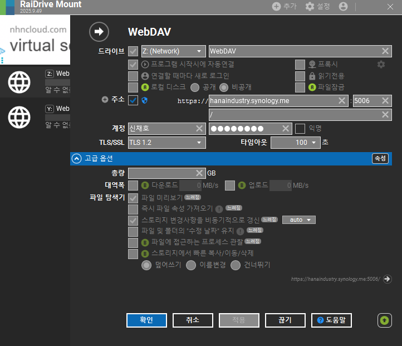Select the 이름변경 radio option
This screenshot has width=402, height=346.
[191, 265]
